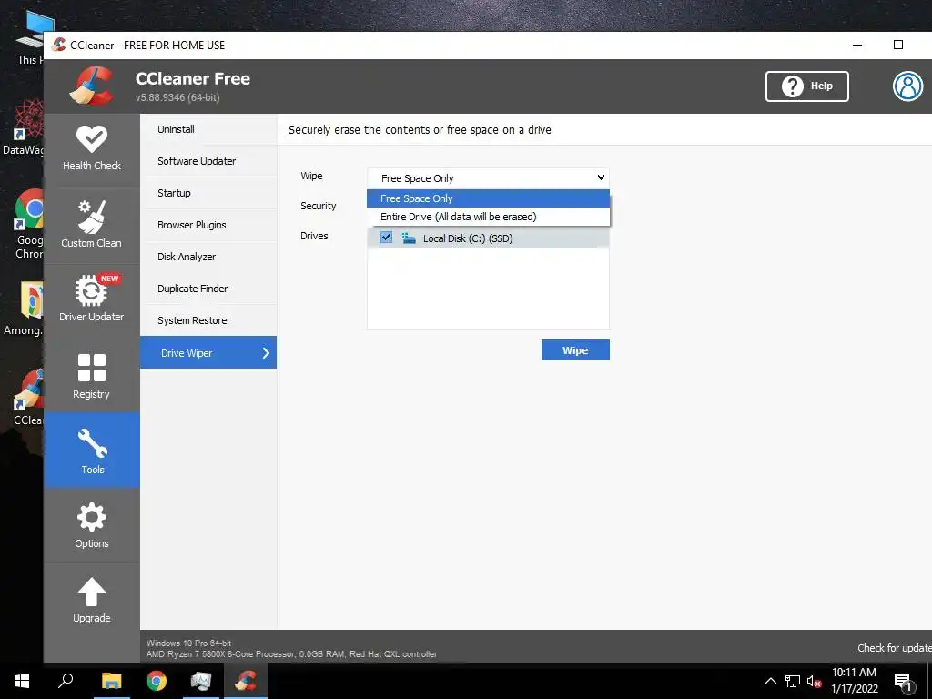Click the Help button
The image size is (932, 699).
pyautogui.click(x=807, y=86)
